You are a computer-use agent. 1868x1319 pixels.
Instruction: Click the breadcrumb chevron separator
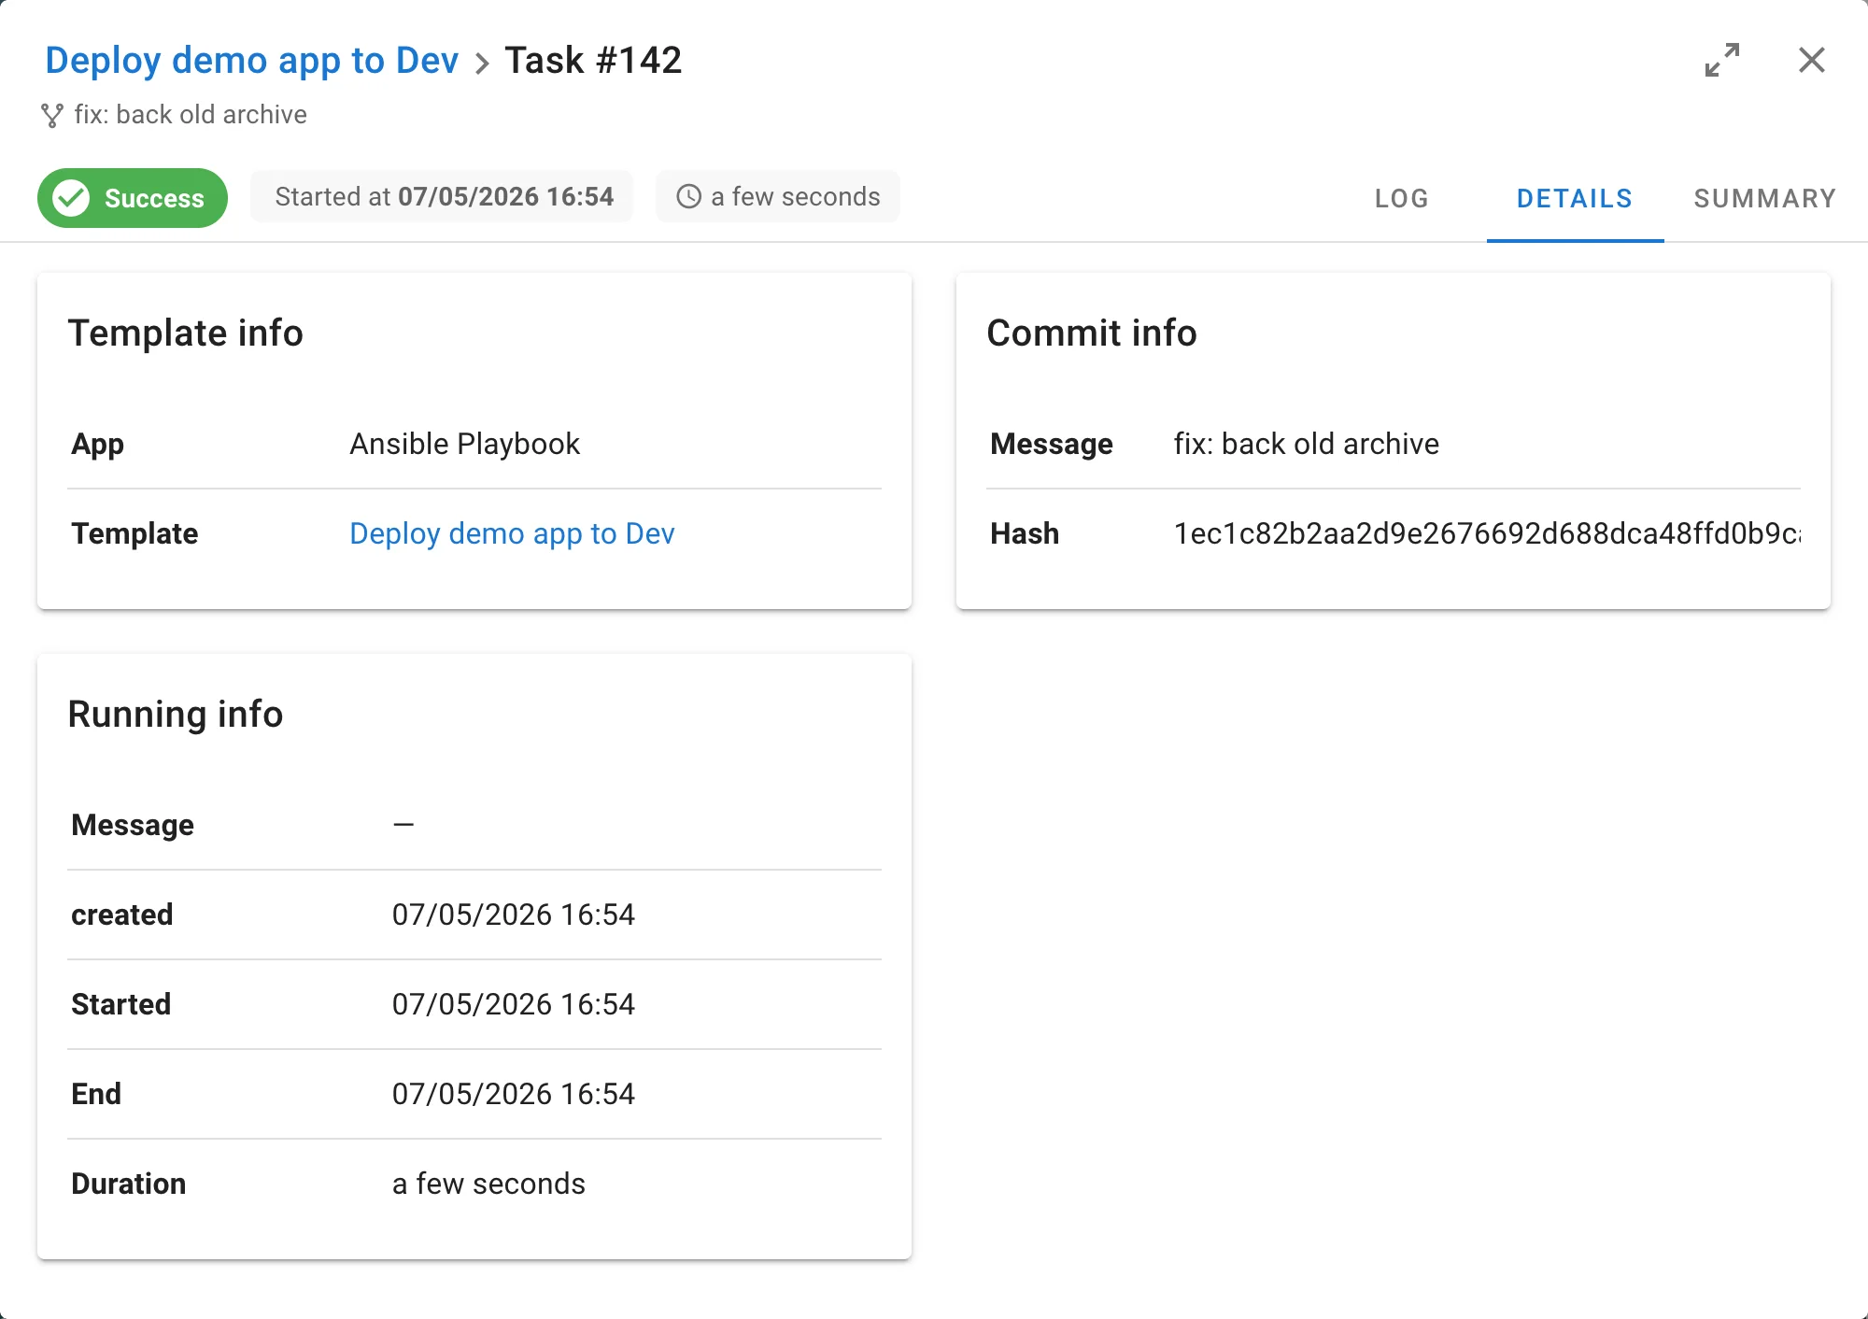click(x=482, y=64)
